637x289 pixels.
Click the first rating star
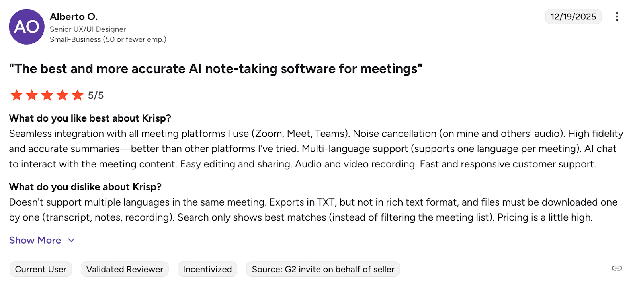pyautogui.click(x=17, y=95)
